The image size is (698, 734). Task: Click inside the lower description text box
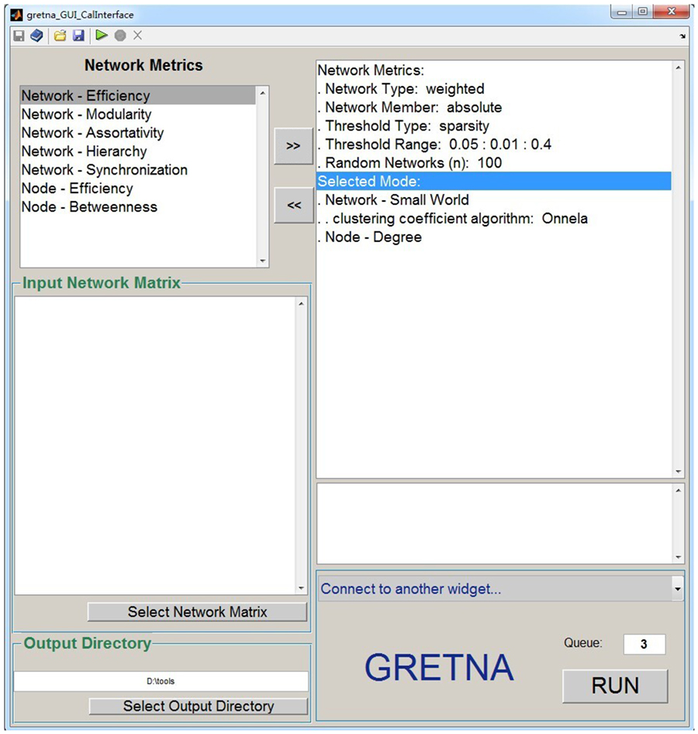click(x=495, y=524)
